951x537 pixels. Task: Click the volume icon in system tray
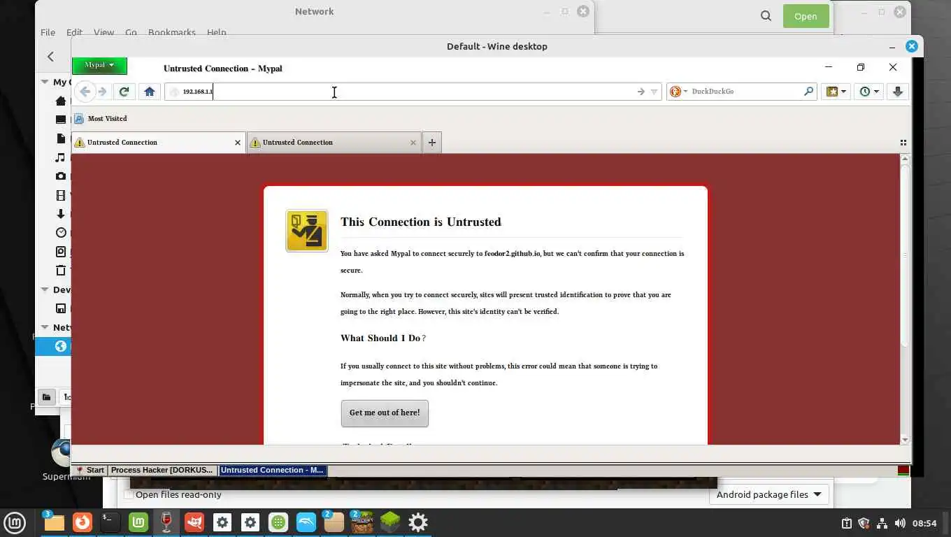tap(900, 523)
